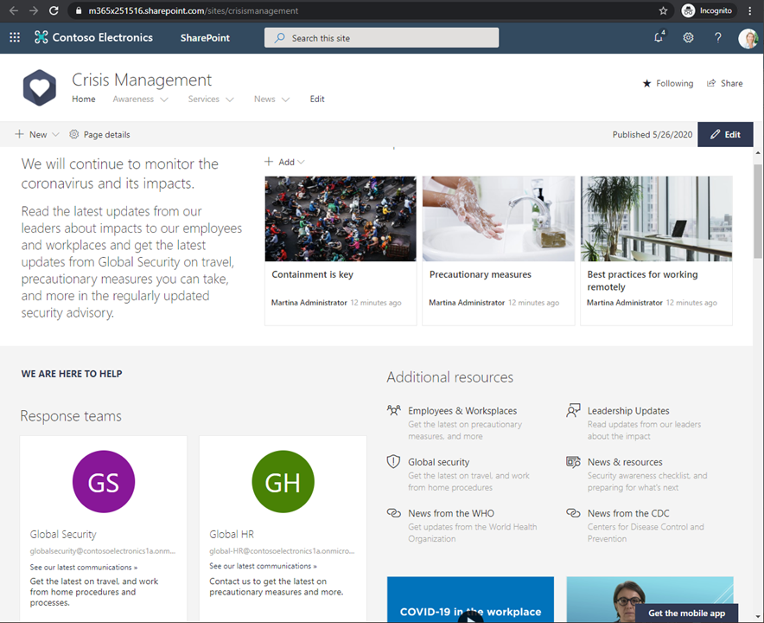The height and width of the screenshot is (623, 764).
Task: Click the Crisis Management heart site logo
Action: pyautogui.click(x=40, y=87)
